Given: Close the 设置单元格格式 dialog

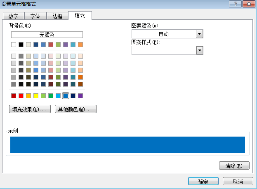Looking at the screenshot, I should [249, 4].
